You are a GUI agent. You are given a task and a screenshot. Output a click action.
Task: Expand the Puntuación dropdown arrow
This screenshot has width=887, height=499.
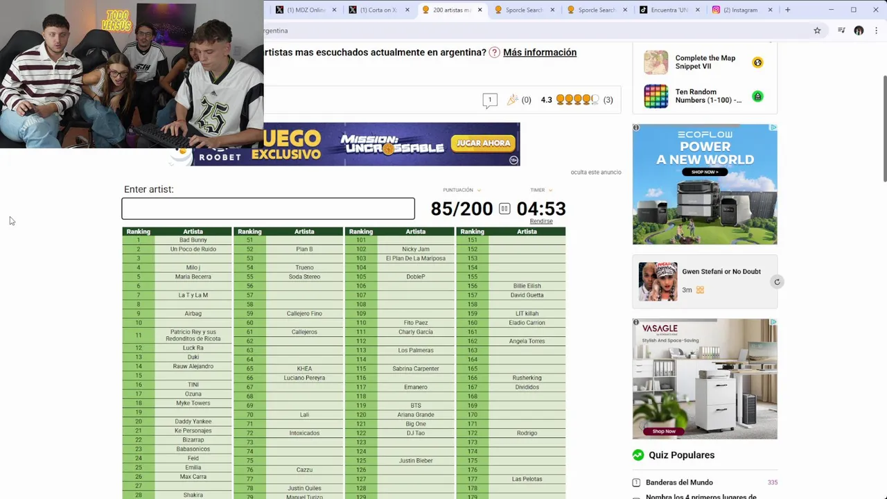pos(479,190)
